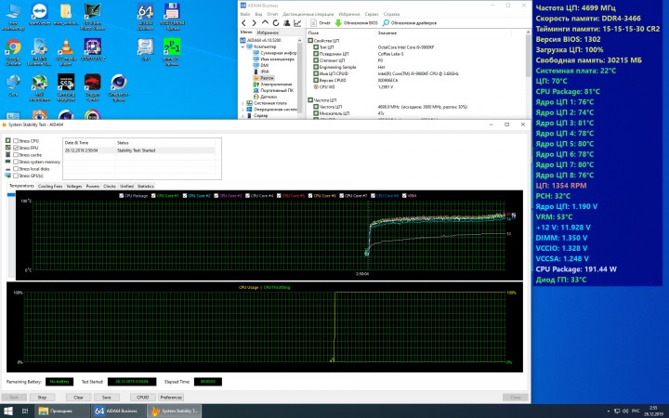Open green prime95 desktop shortcut
The image size is (669, 418).
172,52
